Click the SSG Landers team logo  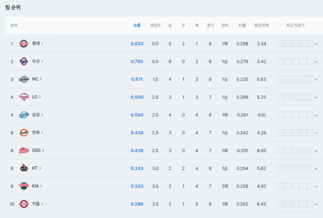point(24,150)
